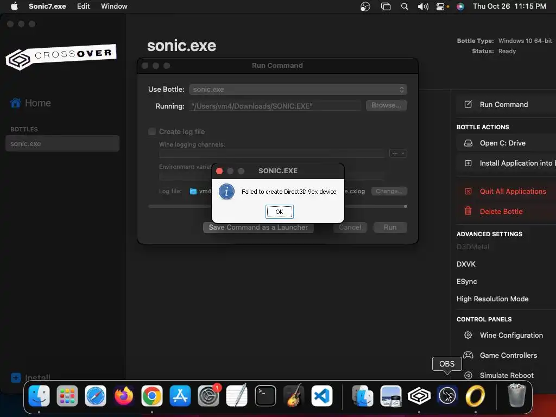556x417 pixels.
Task: Toggle the D3DMetal setting
Action: (x=473, y=247)
